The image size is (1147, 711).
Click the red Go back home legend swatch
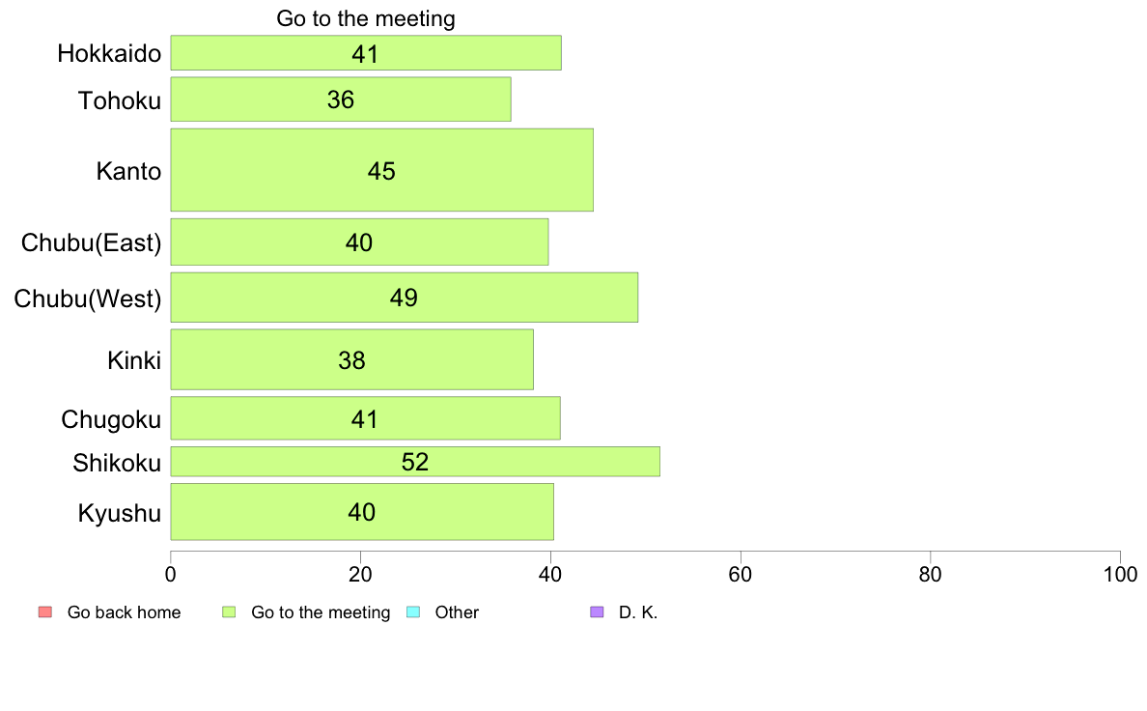45,612
